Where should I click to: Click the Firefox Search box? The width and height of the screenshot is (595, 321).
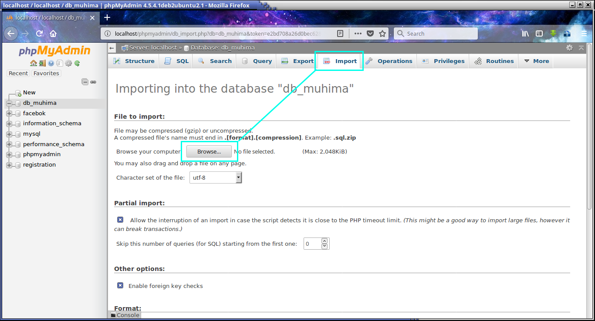tap(436, 33)
